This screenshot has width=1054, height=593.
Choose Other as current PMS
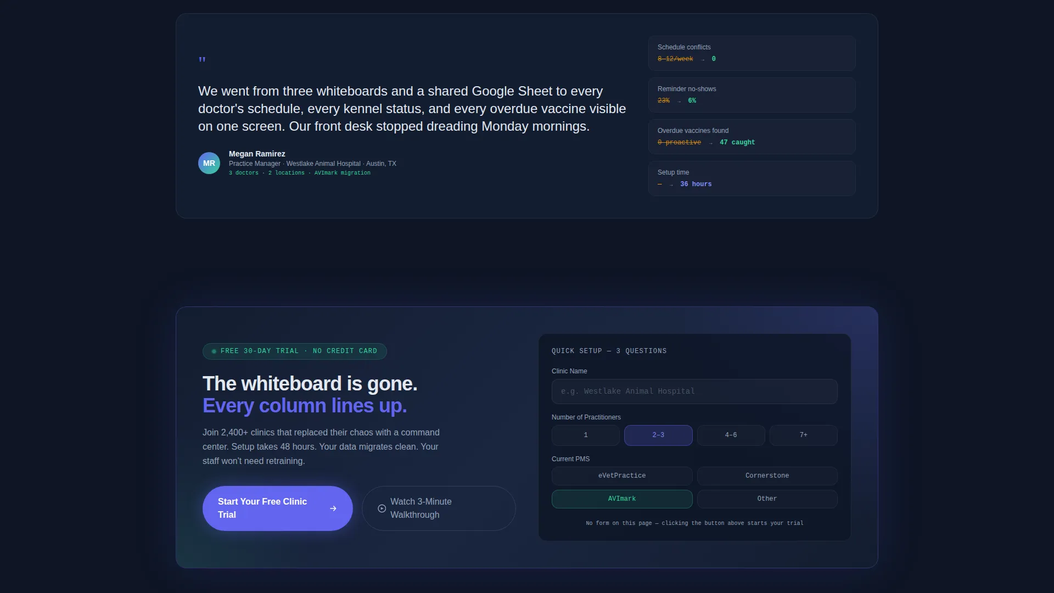pyautogui.click(x=767, y=499)
